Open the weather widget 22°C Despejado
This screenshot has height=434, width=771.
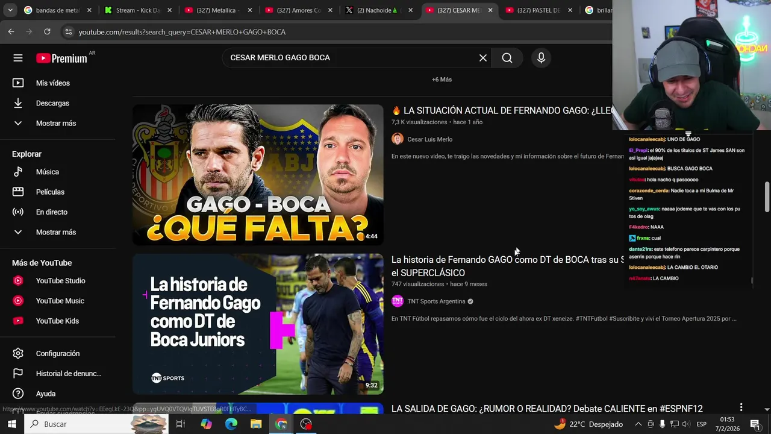click(588, 424)
